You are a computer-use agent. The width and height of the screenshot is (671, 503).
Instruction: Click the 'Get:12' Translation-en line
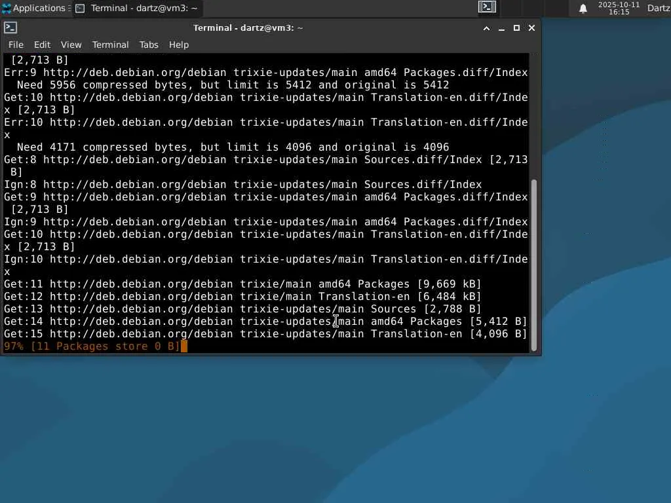click(x=242, y=297)
